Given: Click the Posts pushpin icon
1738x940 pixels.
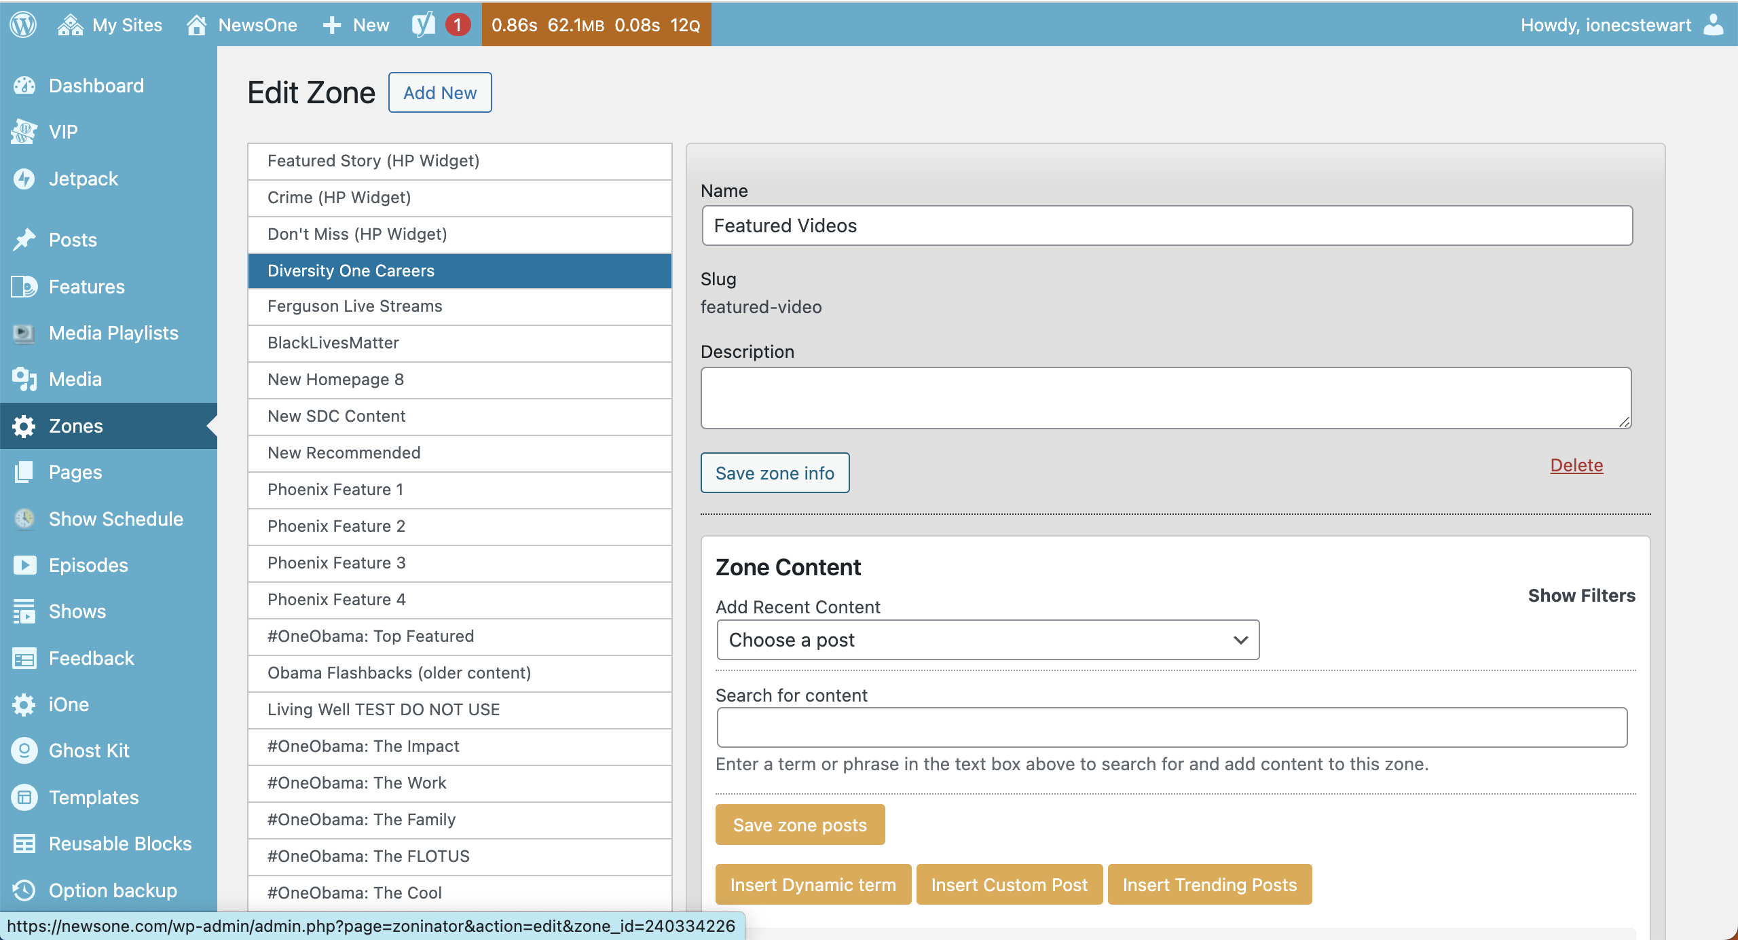Looking at the screenshot, I should 24,240.
